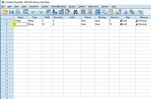Viewport: 151px width, 99px height.
Task: Click the SPSS application title bar icon
Action: point(3,2)
